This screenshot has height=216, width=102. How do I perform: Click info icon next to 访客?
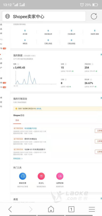click(66, 64)
